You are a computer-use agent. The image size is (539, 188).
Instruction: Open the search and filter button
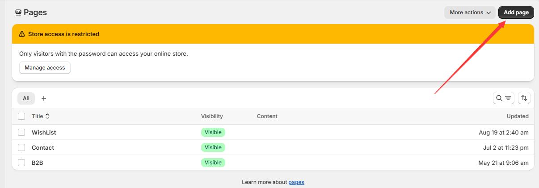pyautogui.click(x=504, y=98)
